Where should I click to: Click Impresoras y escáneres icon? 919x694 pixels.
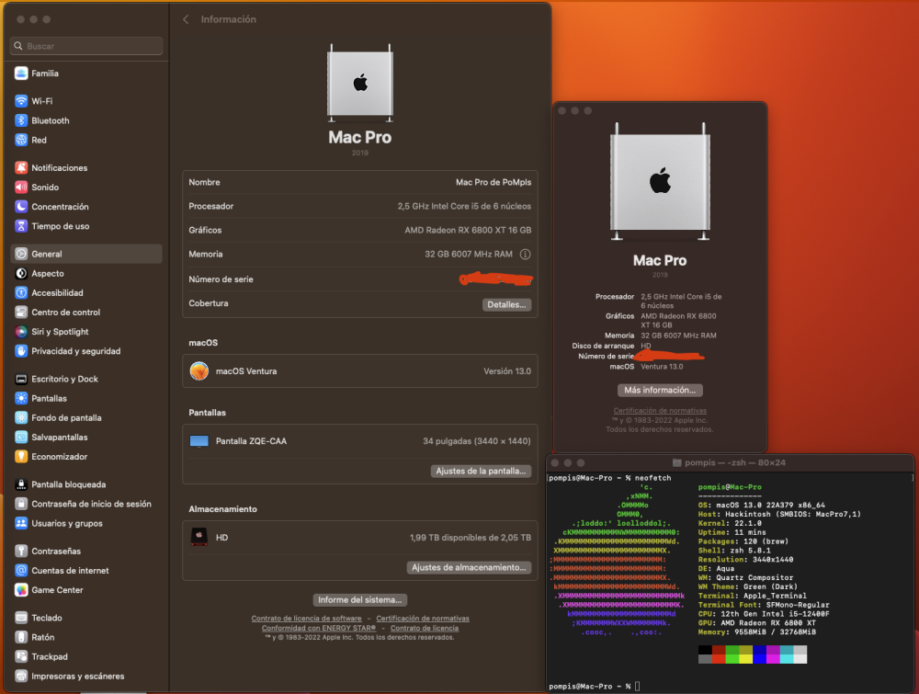(21, 676)
